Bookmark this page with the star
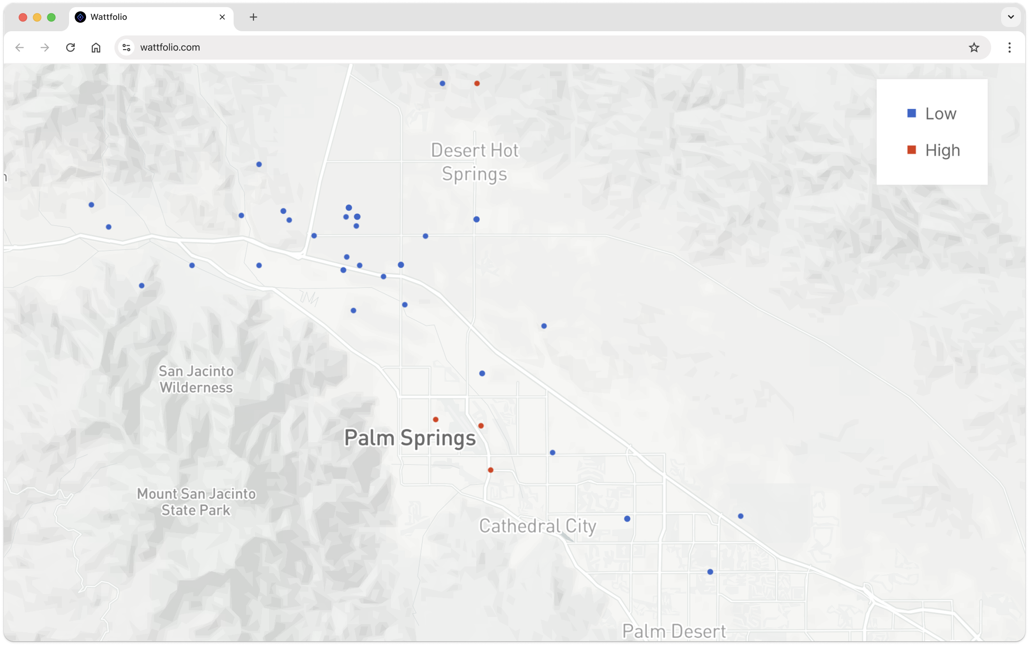Viewport: 1029px width, 646px height. 974,47
